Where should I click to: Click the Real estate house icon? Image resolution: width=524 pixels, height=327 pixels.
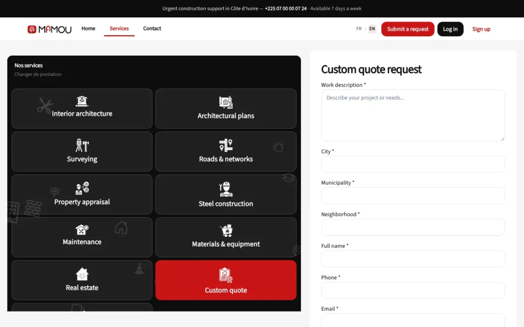(82, 274)
